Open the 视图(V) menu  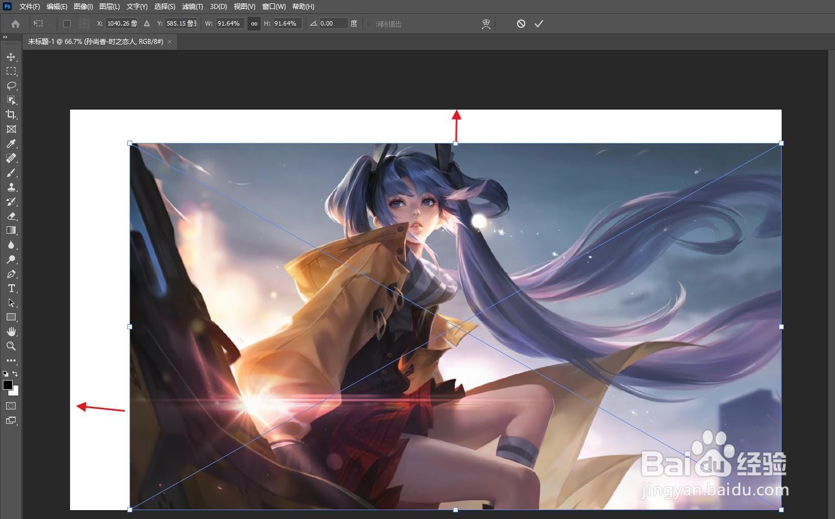tap(245, 7)
